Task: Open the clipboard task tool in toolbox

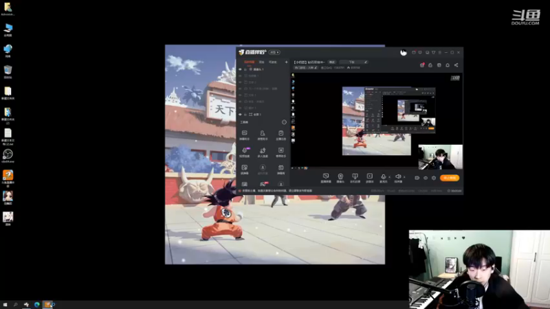Action: tap(280, 135)
